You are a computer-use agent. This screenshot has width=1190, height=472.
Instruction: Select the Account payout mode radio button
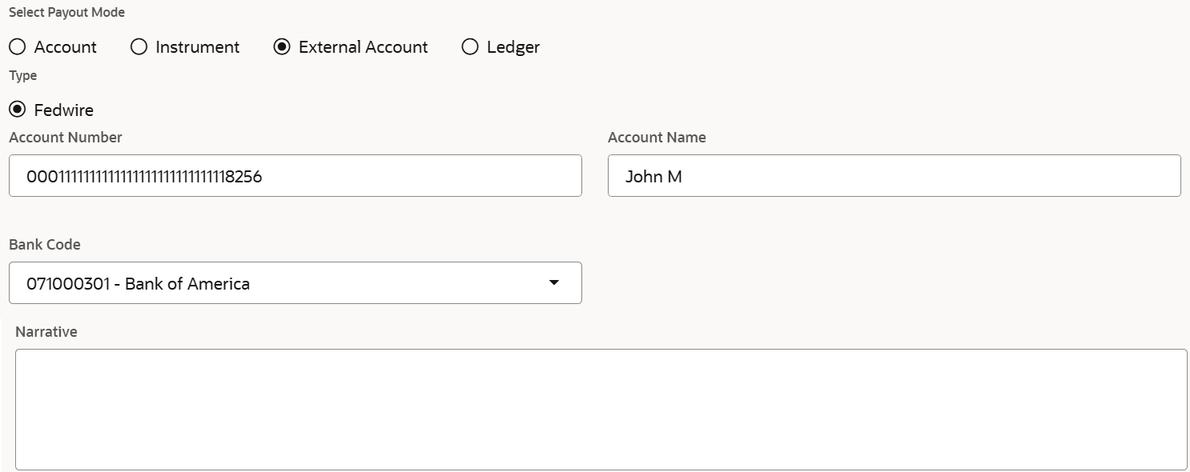click(18, 47)
